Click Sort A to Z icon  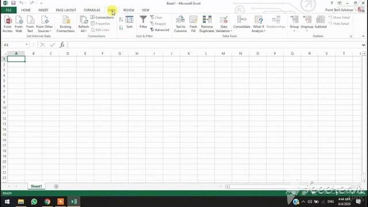(x=121, y=20)
